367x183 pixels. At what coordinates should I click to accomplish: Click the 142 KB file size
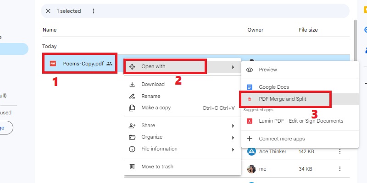[x=306, y=151]
